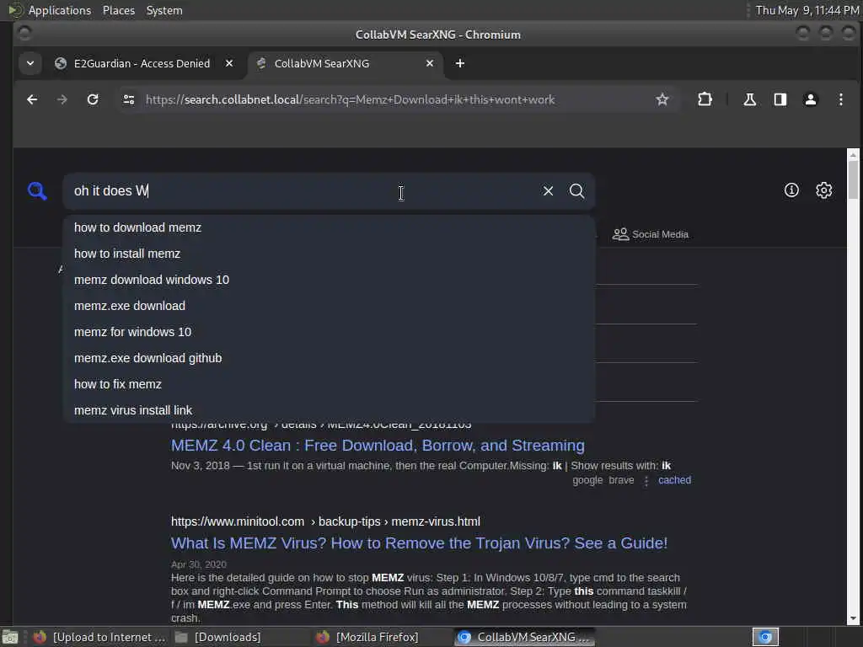This screenshot has height=647, width=863.
Task: Open 'MEMZ 4.0 Clean' archive.org result
Action: (378, 446)
